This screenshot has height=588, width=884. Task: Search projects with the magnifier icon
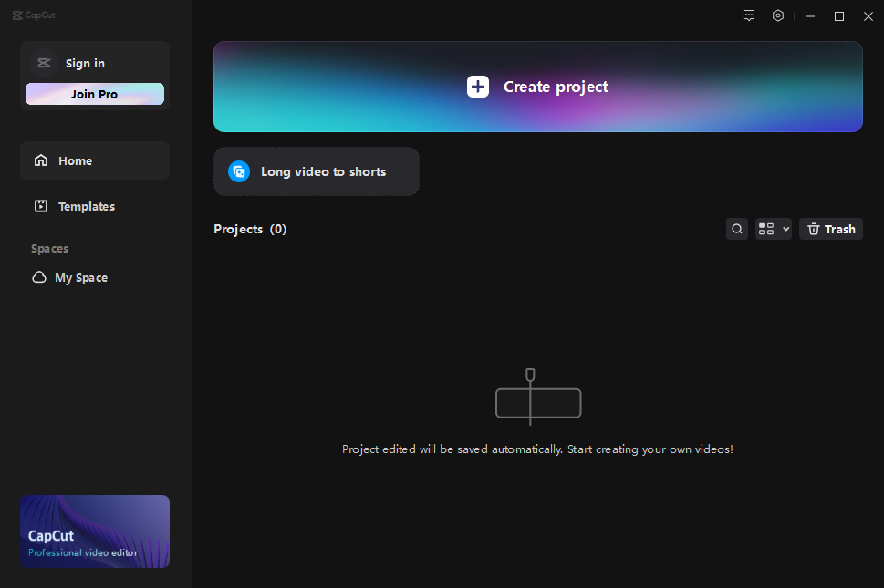point(737,229)
